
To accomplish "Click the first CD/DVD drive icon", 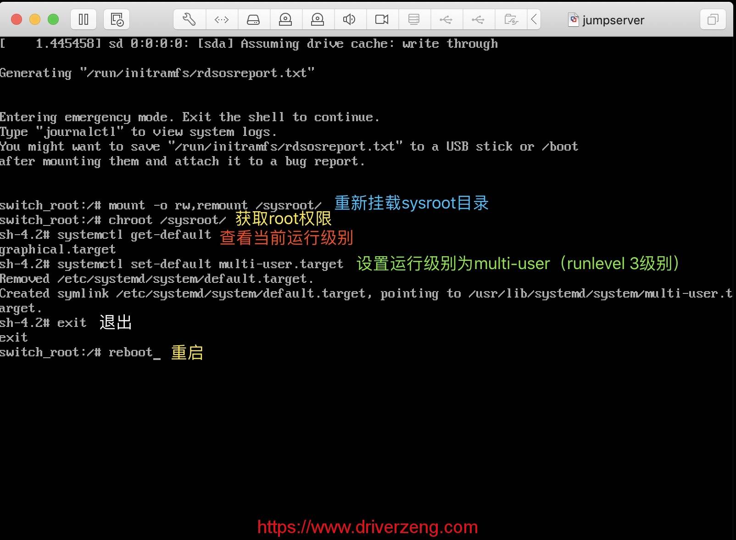I will 285,19.
